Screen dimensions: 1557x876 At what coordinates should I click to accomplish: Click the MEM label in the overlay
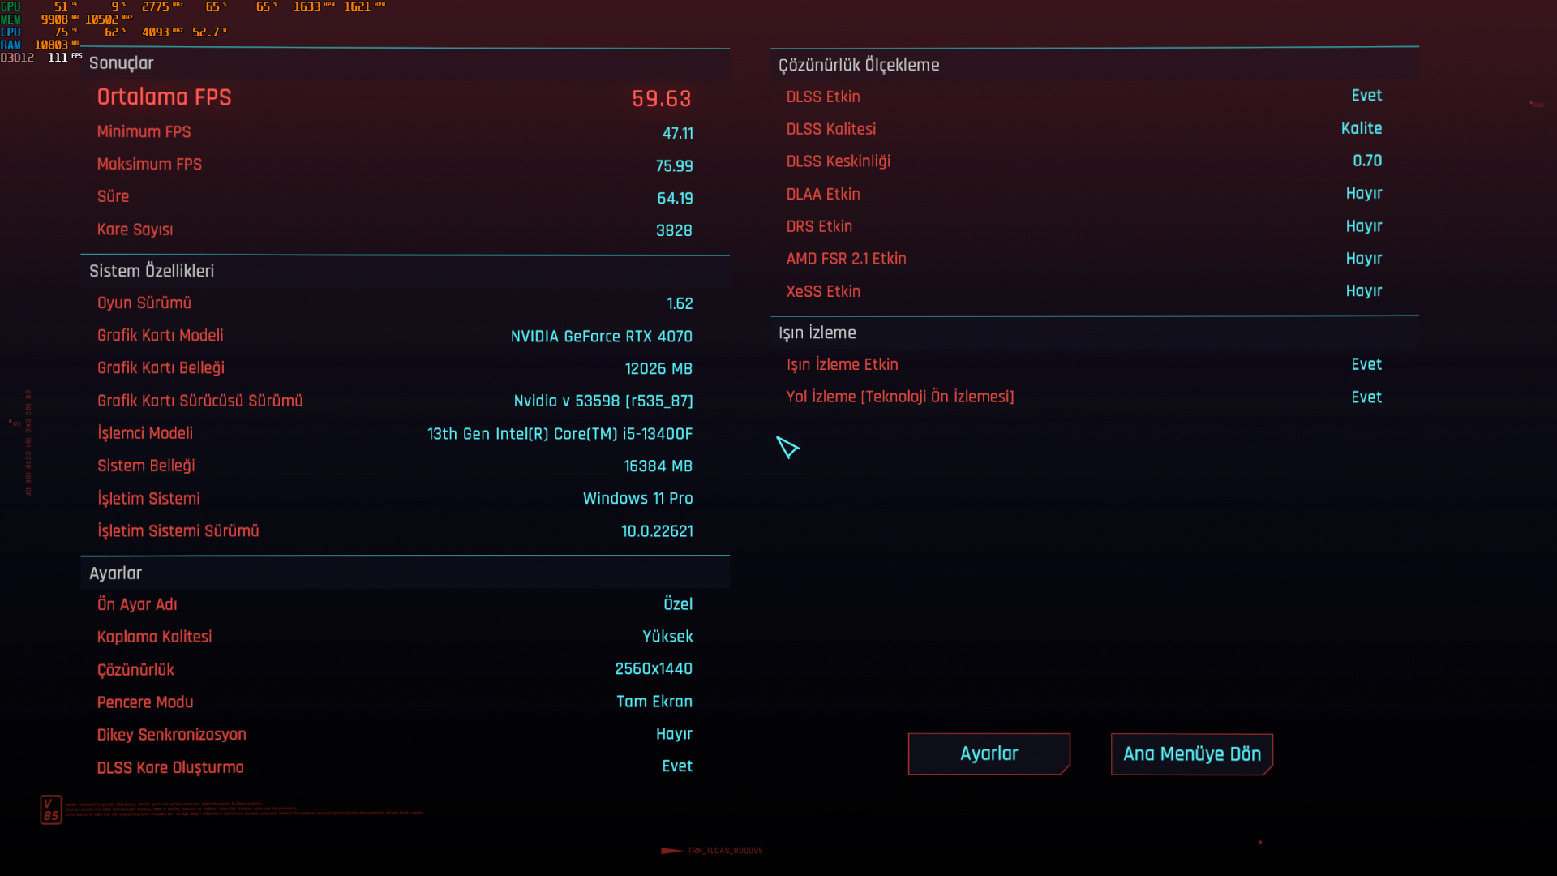11,19
